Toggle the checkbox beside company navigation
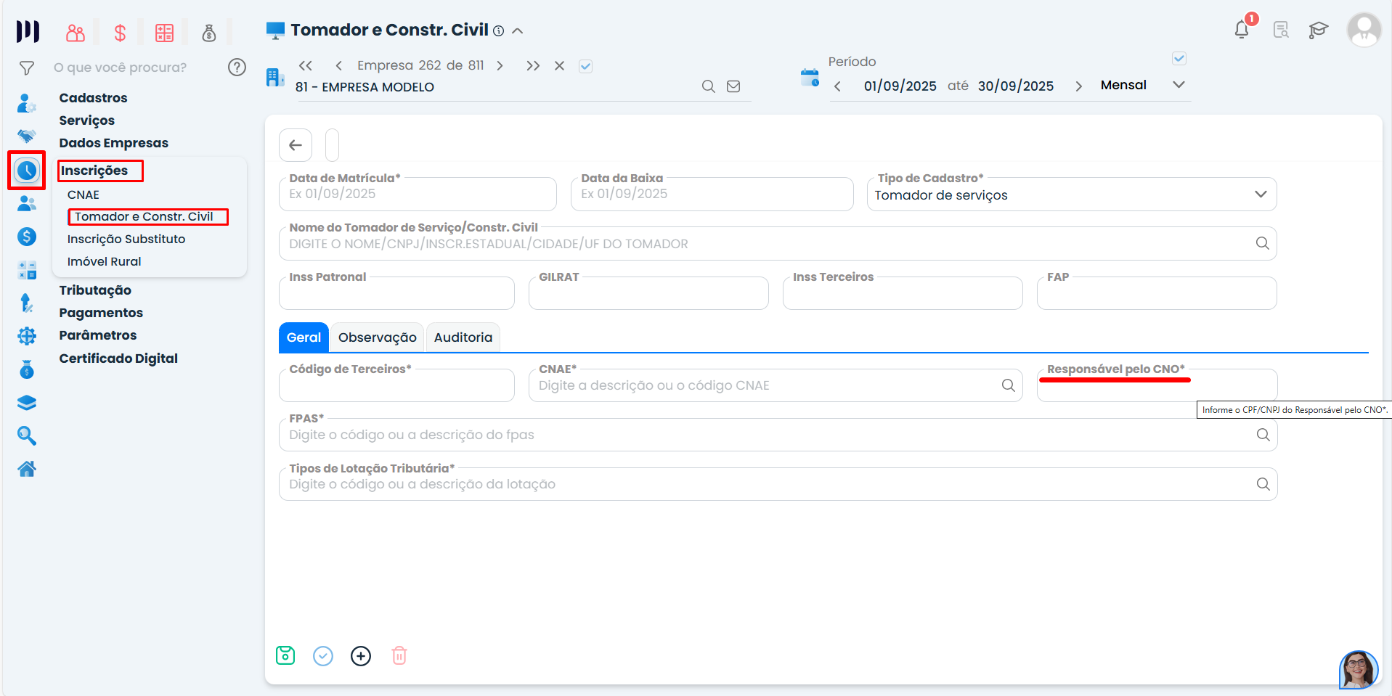 pos(585,66)
